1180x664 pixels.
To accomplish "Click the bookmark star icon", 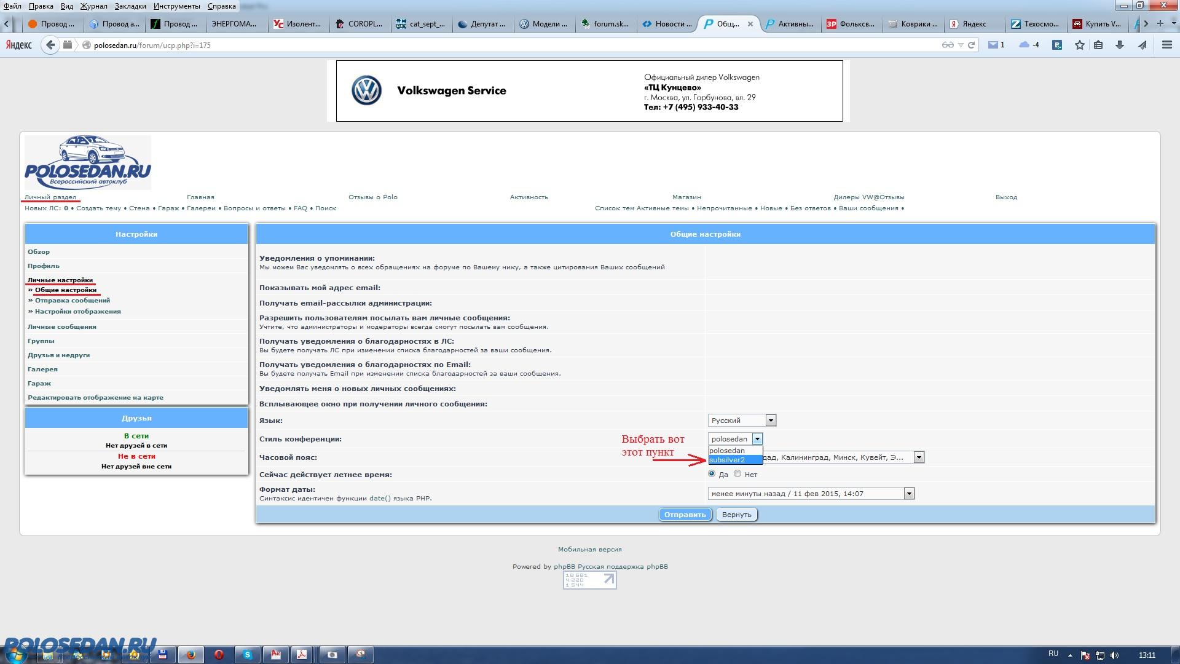I will click(x=1079, y=45).
